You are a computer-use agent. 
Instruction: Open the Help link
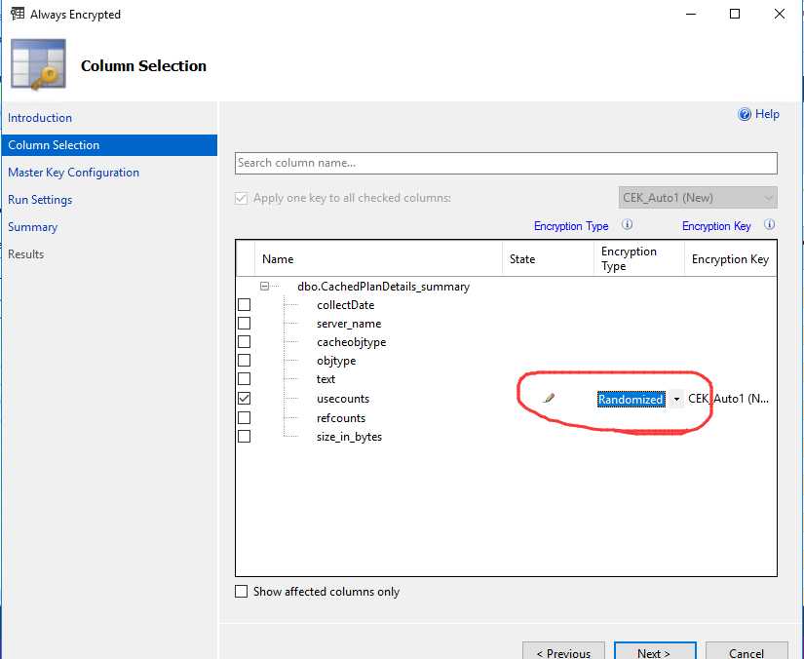(767, 114)
